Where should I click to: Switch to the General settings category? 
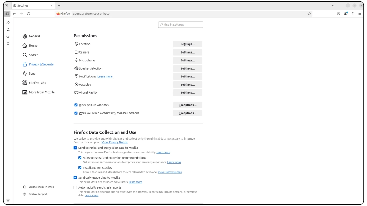pos(34,36)
